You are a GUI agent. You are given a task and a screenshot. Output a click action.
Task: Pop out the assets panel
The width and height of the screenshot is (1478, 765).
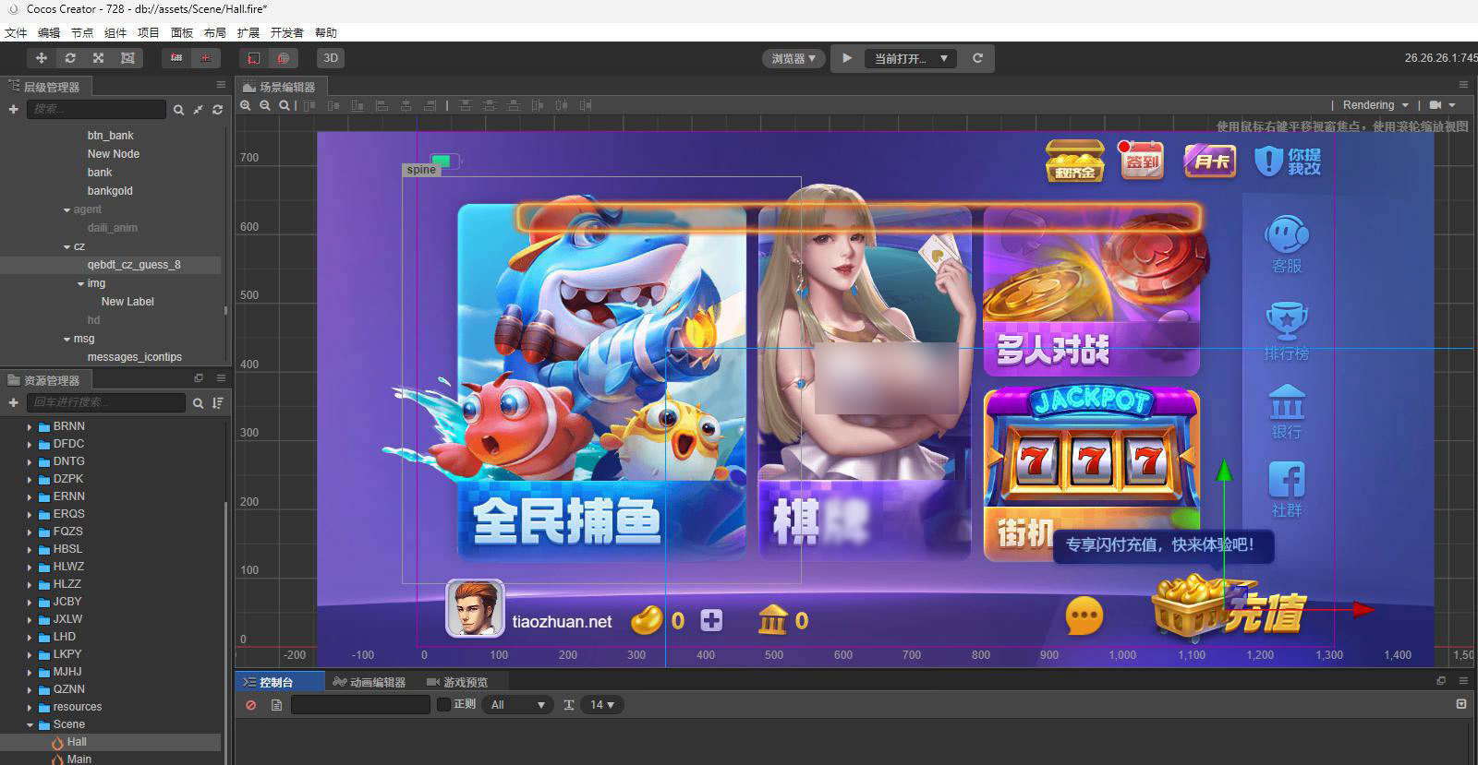[199, 378]
